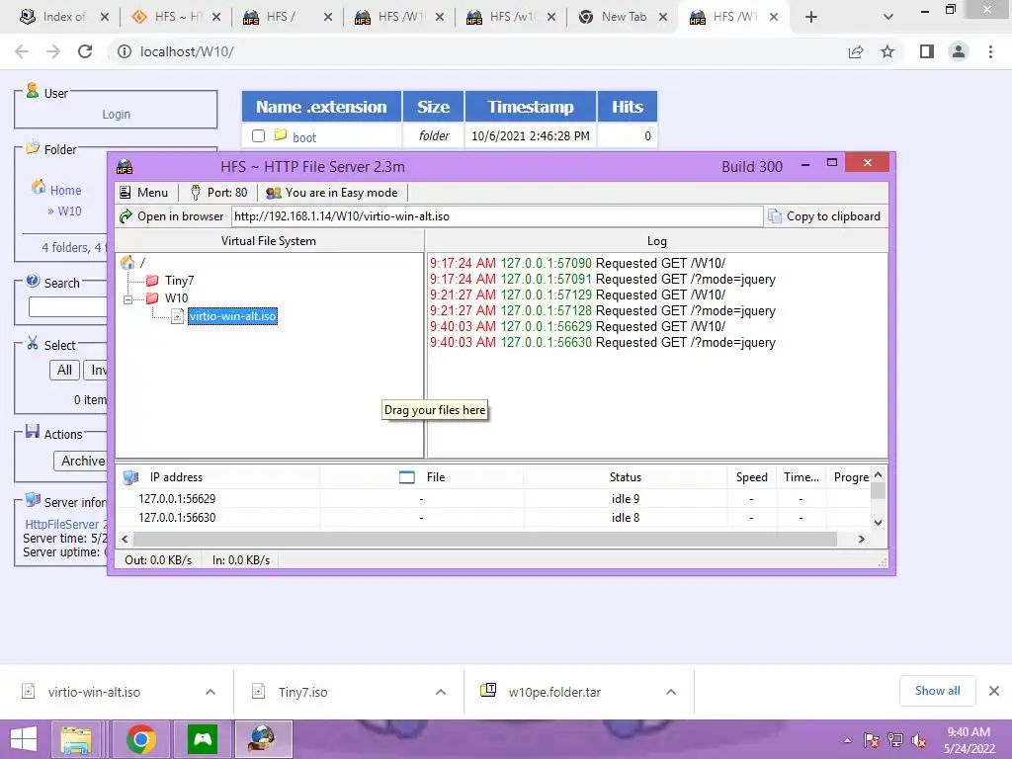Open the boot folder link
Screen dimensions: 1012x759
pos(304,137)
